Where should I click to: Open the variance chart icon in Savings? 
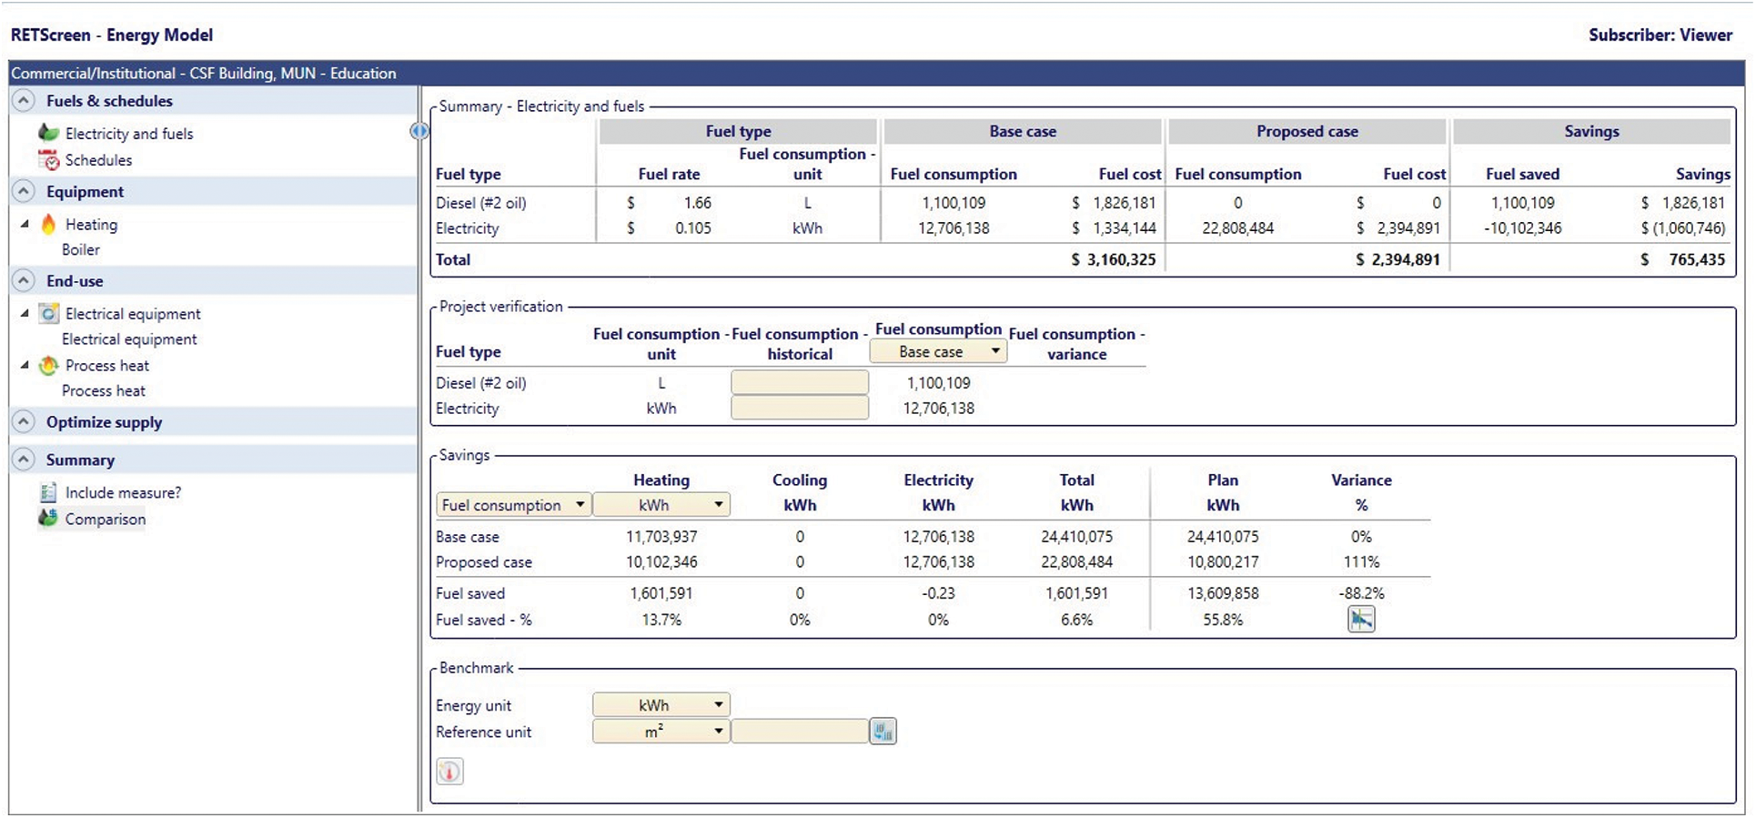pos(1361,620)
